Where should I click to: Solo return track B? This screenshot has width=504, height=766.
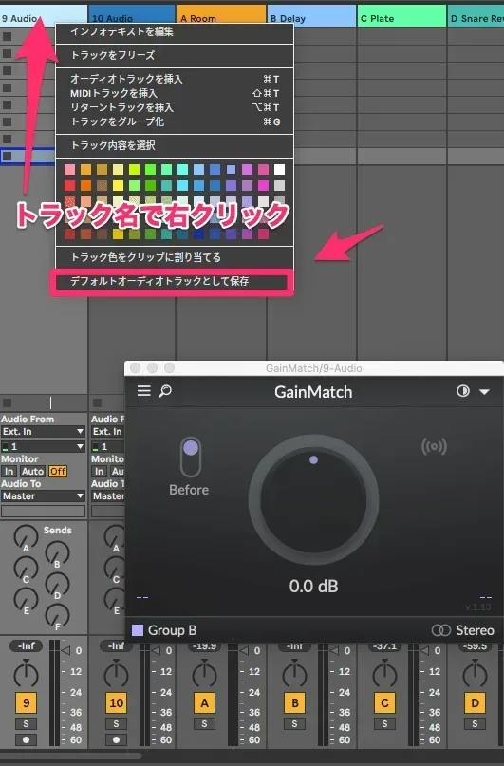pyautogui.click(x=295, y=724)
